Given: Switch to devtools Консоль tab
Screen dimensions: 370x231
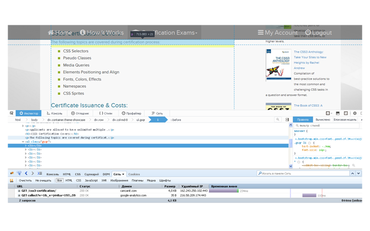Looking at the screenshot, I should coord(55,113).
